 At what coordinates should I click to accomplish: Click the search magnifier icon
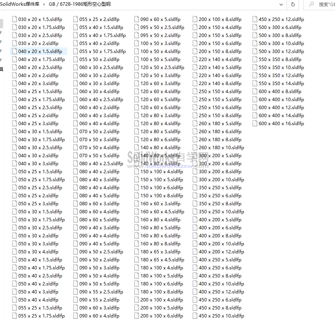click(x=311, y=4)
